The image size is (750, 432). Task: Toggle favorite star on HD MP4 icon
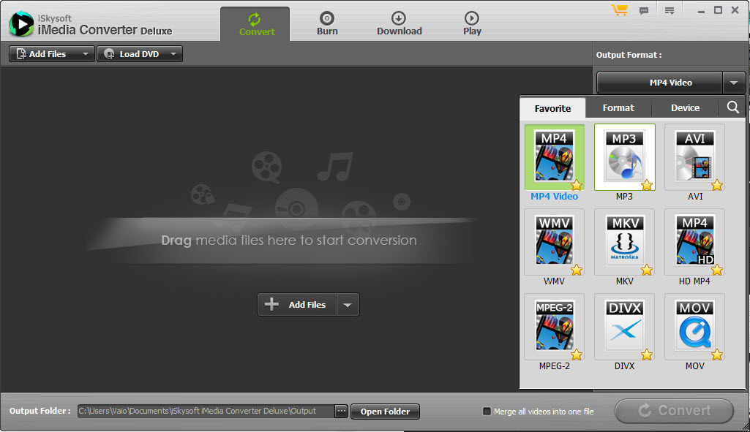717,270
